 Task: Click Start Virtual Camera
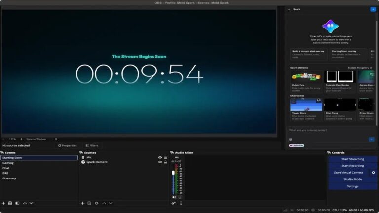pos(348,173)
